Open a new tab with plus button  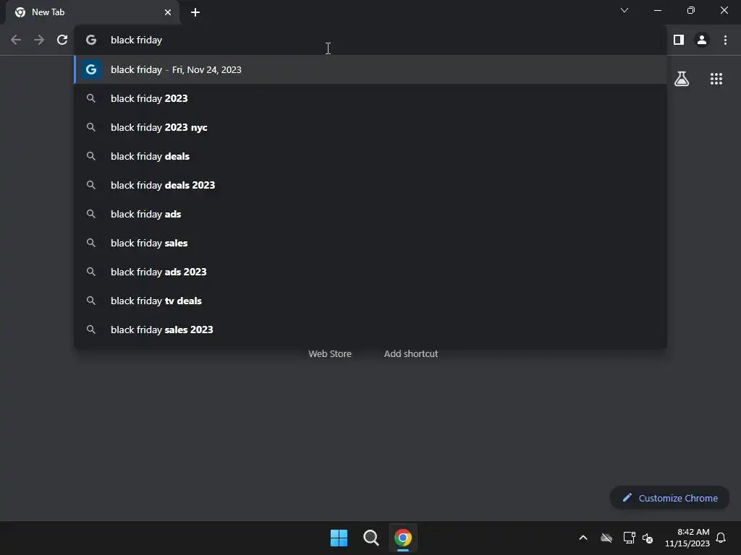click(x=195, y=12)
